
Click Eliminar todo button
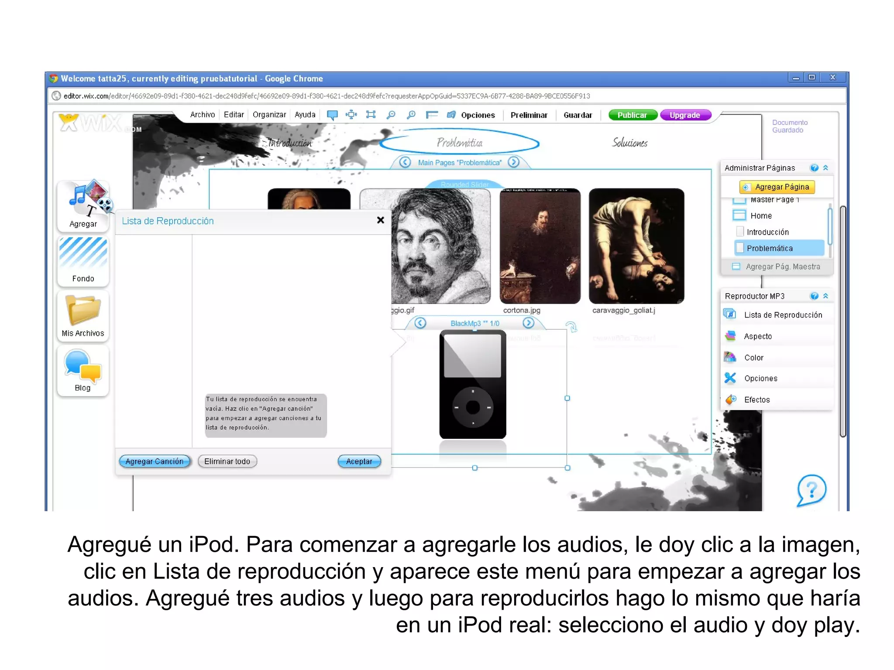point(227,461)
